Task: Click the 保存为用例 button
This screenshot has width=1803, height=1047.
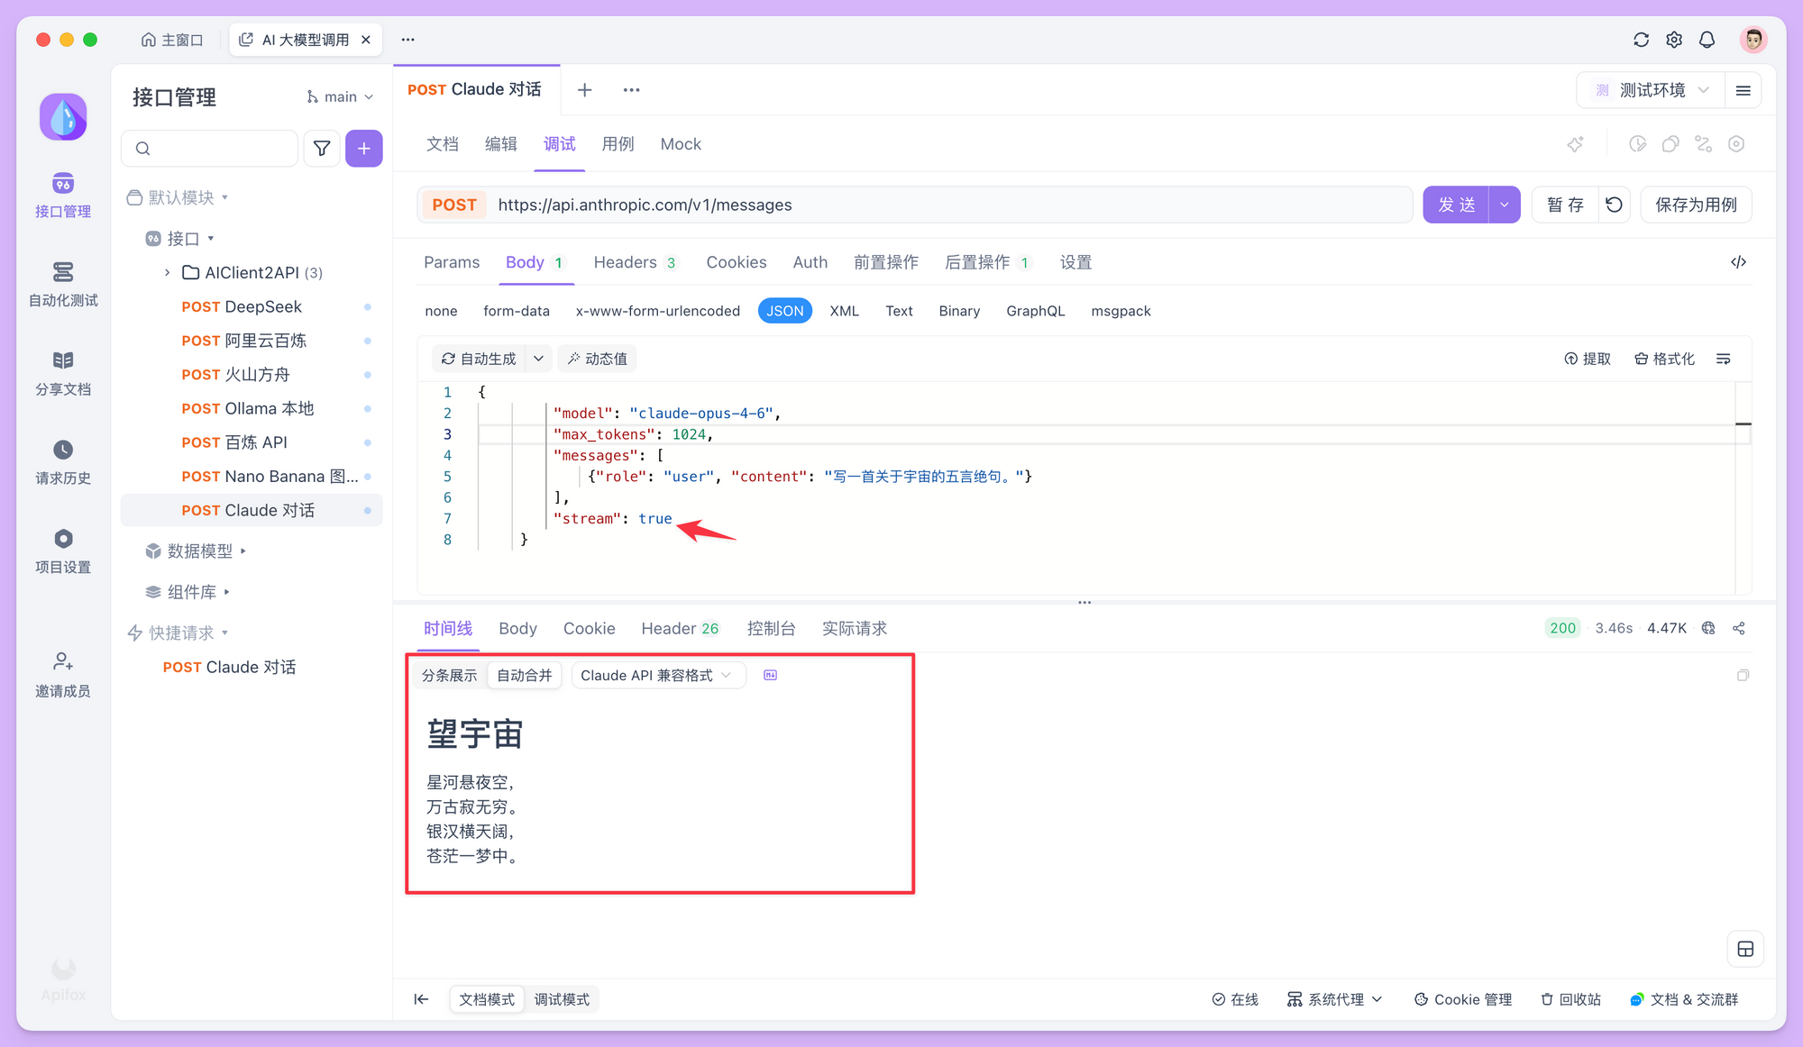Action: 1695,205
